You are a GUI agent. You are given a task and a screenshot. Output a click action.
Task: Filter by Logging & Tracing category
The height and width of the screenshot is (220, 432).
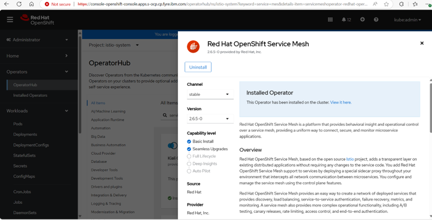coord(106,203)
